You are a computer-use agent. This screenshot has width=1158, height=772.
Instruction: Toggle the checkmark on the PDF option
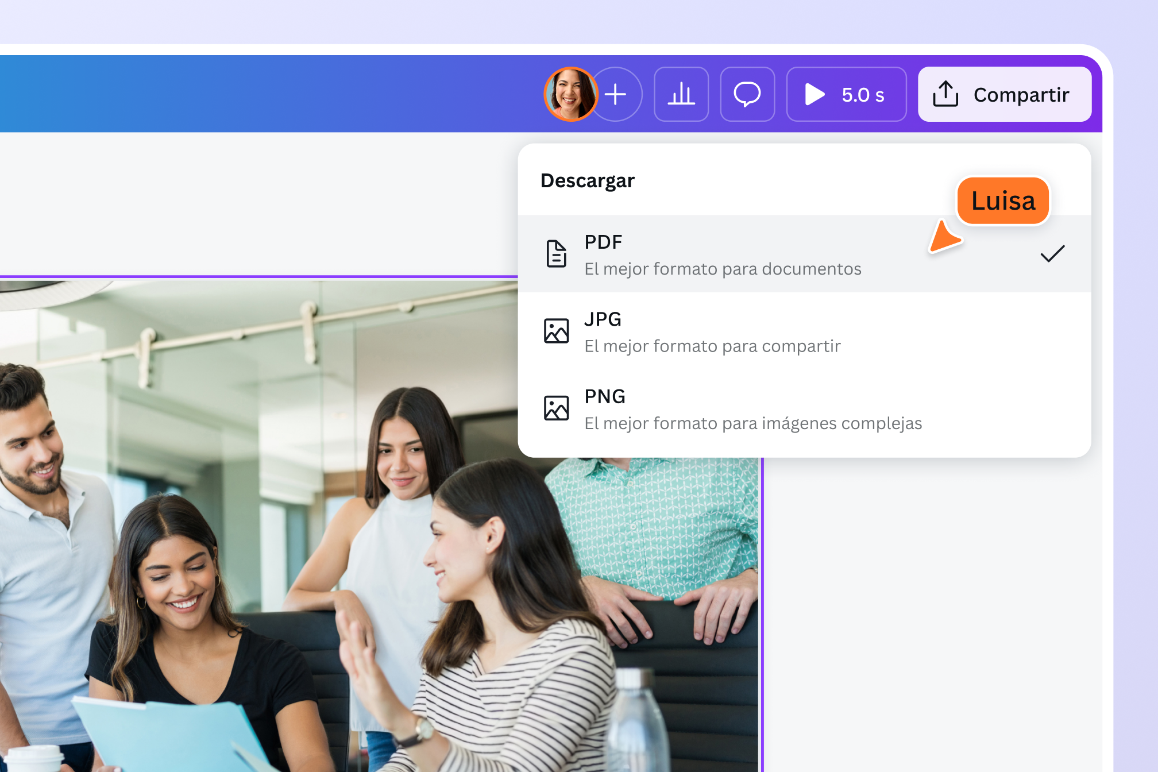click(1052, 254)
